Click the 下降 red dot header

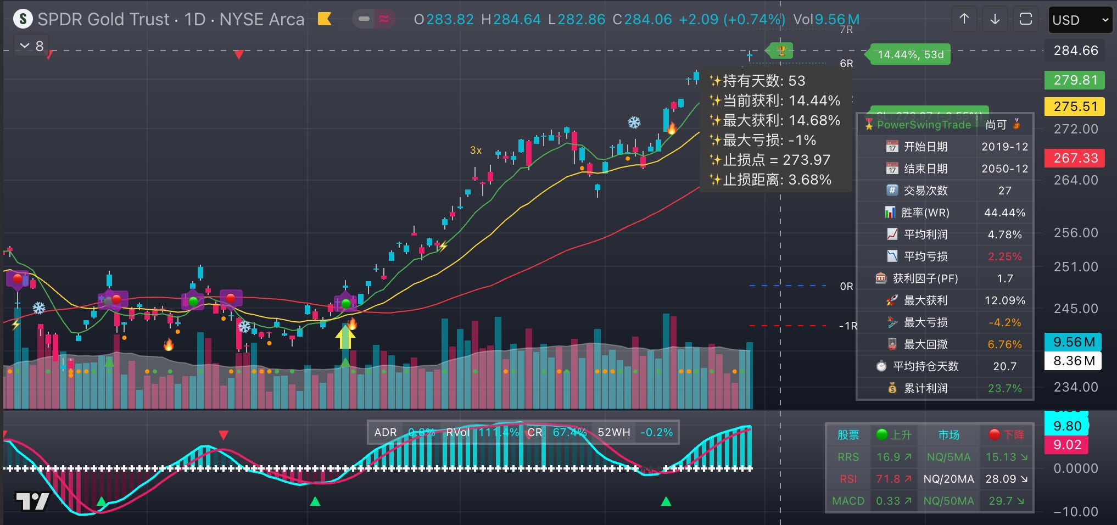[x=1006, y=435]
